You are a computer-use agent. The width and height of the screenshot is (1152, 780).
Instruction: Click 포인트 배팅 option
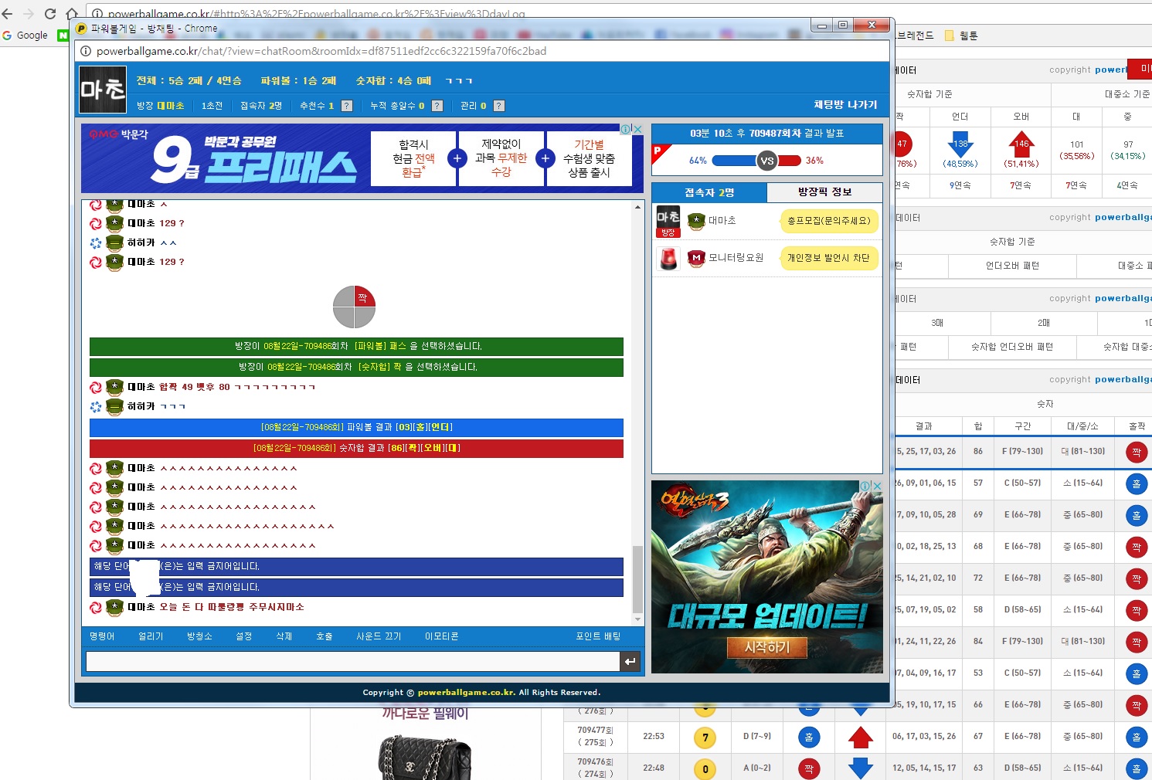(598, 636)
